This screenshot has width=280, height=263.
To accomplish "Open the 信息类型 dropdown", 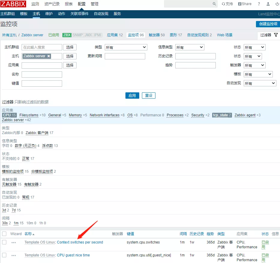I will click(189, 47).
